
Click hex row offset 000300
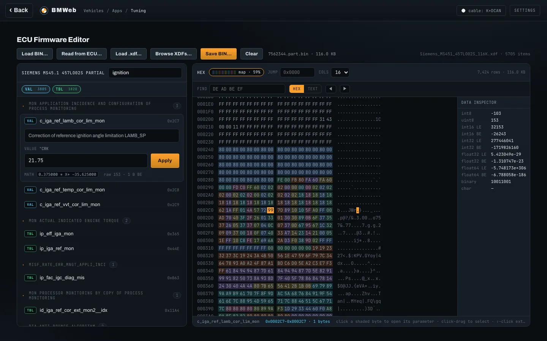pos(205,241)
